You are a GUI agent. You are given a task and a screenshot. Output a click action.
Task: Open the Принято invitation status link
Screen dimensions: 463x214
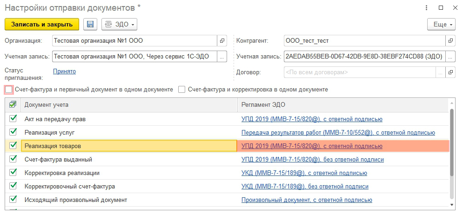tap(64, 71)
